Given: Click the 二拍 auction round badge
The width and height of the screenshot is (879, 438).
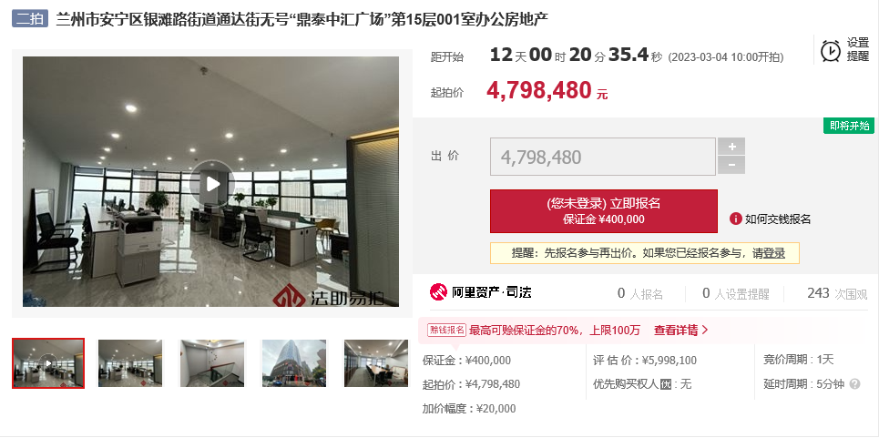Looking at the screenshot, I should tap(30, 19).
